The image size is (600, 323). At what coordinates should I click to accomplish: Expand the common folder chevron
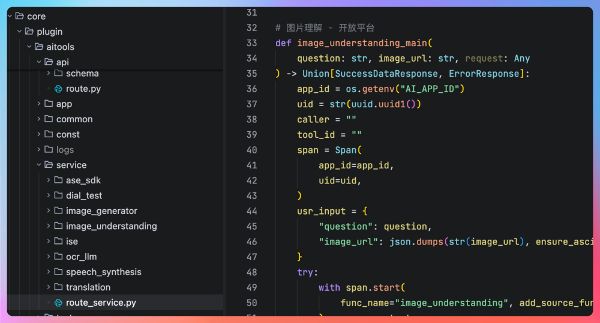pos(39,119)
